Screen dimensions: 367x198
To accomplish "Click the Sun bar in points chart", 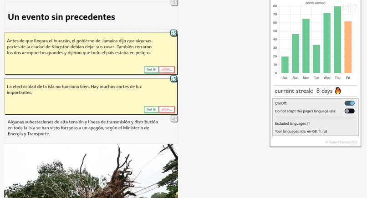I will 296,54.
